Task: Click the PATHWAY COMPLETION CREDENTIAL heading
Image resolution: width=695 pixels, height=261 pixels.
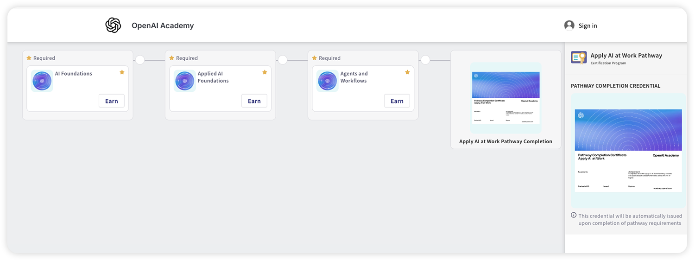Action: (615, 86)
